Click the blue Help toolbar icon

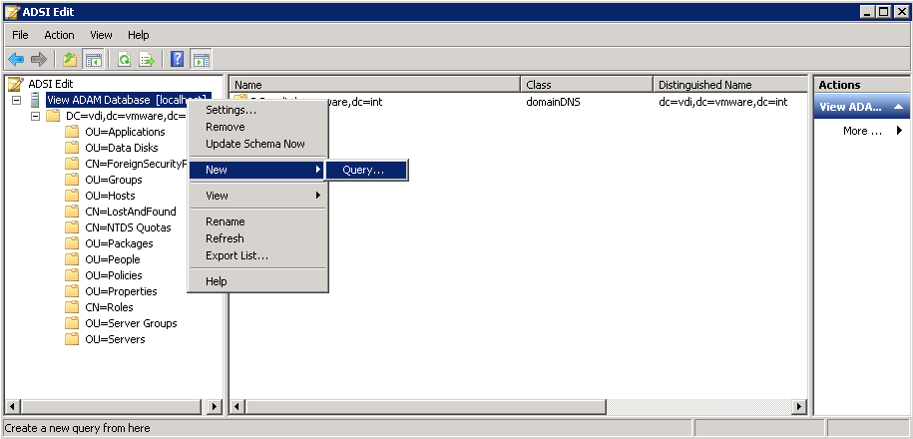177,59
